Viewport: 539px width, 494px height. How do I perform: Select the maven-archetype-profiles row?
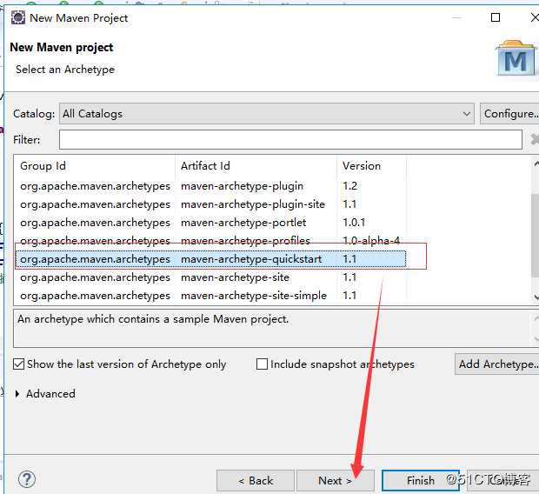coord(210,240)
